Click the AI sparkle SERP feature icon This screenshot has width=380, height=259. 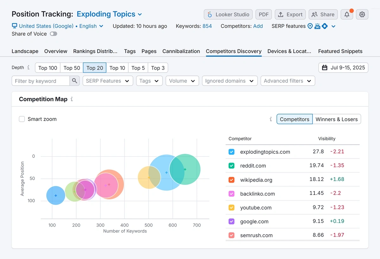(325, 26)
